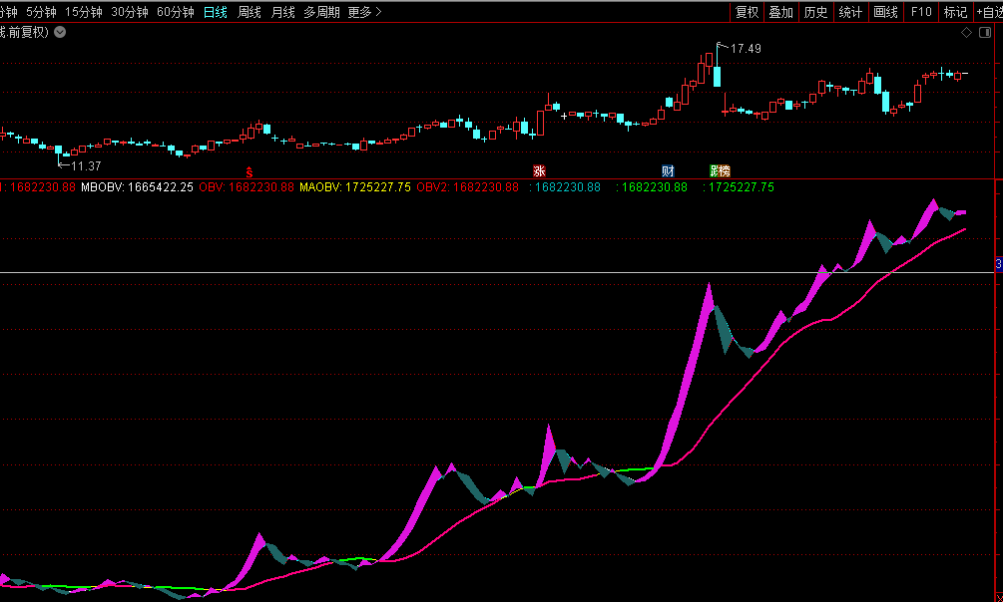The image size is (1003, 602).
Task: Open the 画线 drawing tools
Action: [x=885, y=12]
